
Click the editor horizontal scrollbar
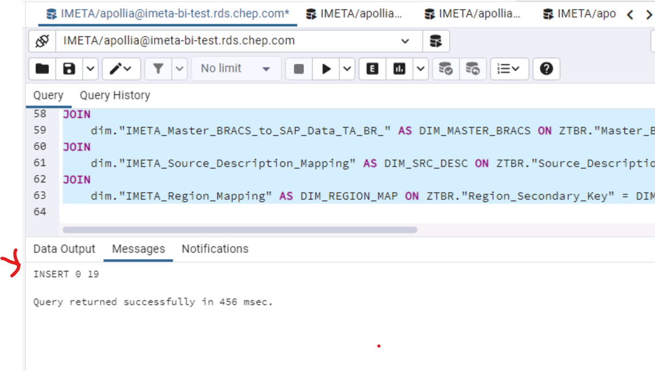click(x=240, y=230)
